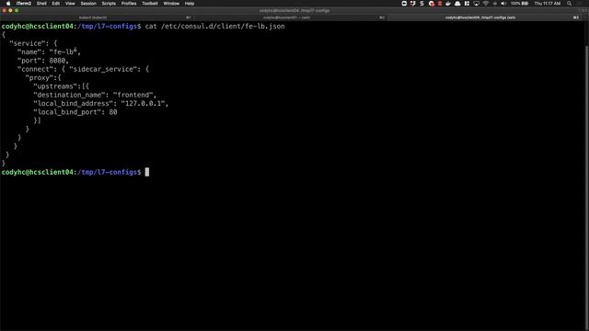The height and width of the screenshot is (331, 589).
Task: Open the volume speaker icon
Action: (503, 4)
